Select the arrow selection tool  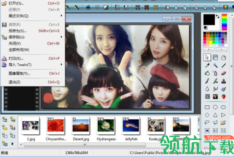tap(207, 57)
